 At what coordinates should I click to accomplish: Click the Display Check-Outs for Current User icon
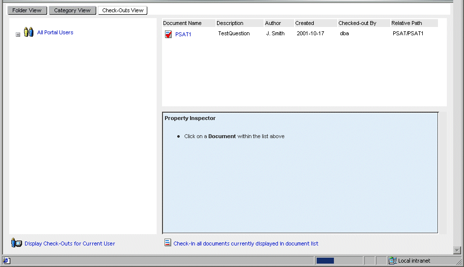tap(17, 243)
